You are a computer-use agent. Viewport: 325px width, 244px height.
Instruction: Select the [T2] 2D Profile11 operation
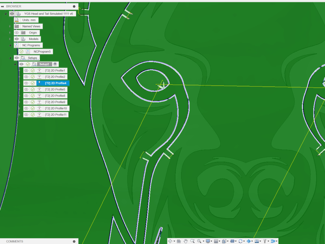pyautogui.click(x=56, y=115)
